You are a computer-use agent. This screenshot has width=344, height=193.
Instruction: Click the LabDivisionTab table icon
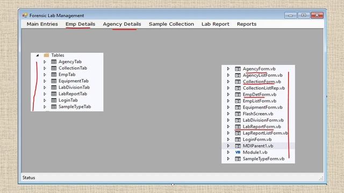[54, 87]
